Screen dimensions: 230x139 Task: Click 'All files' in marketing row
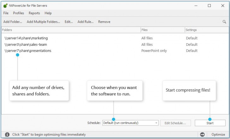(147, 38)
